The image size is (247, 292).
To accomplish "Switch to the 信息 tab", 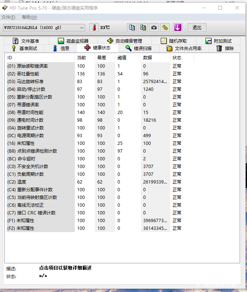I will (x=61, y=48).
